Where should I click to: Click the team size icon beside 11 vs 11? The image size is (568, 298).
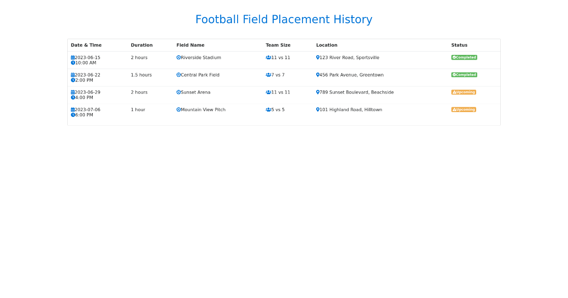click(x=268, y=57)
